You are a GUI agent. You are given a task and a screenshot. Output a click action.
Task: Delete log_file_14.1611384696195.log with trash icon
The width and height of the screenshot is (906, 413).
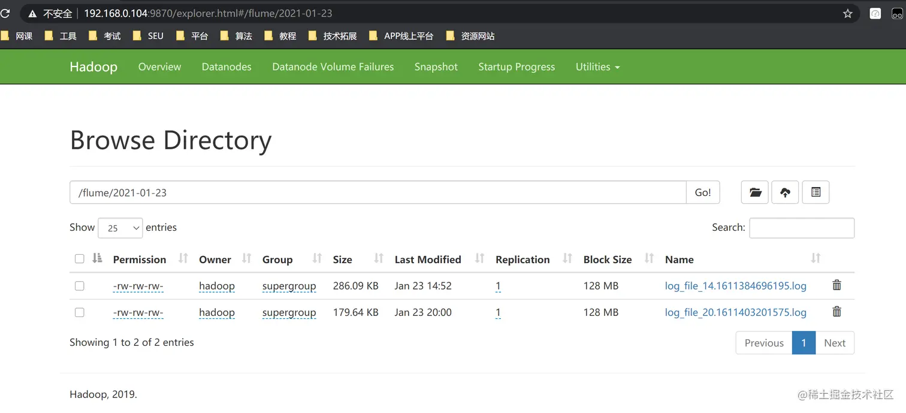(837, 285)
